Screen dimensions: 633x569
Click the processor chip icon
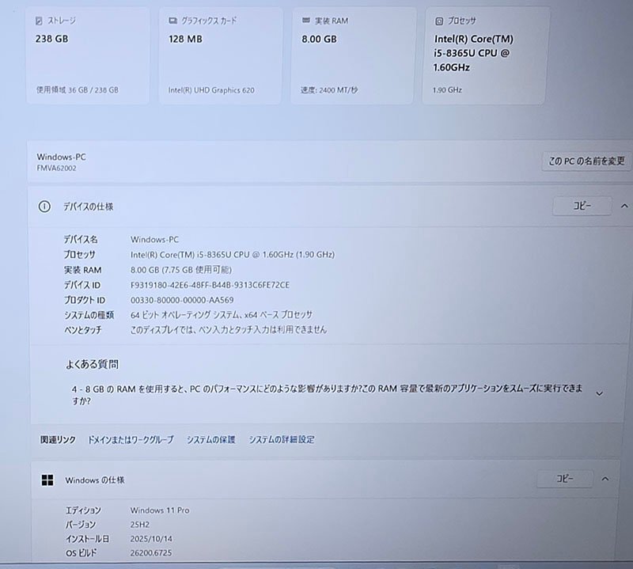(x=439, y=21)
